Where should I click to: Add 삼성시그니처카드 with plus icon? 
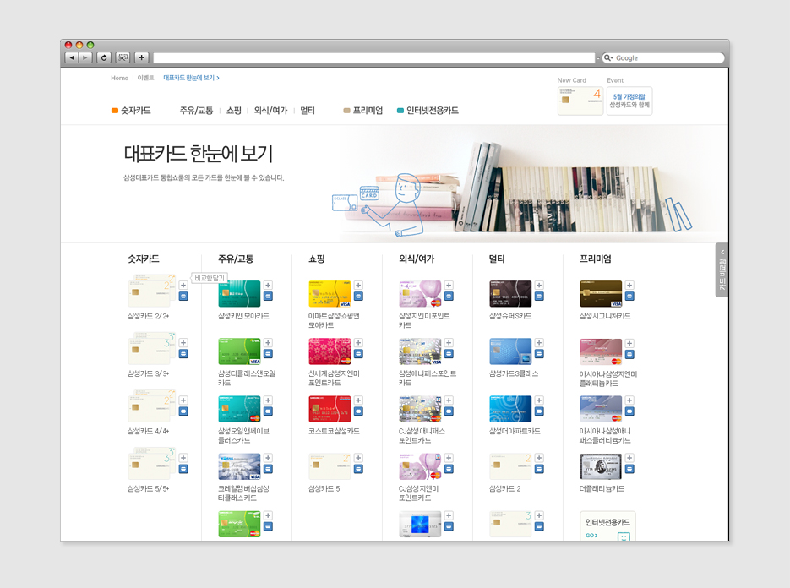[629, 286]
